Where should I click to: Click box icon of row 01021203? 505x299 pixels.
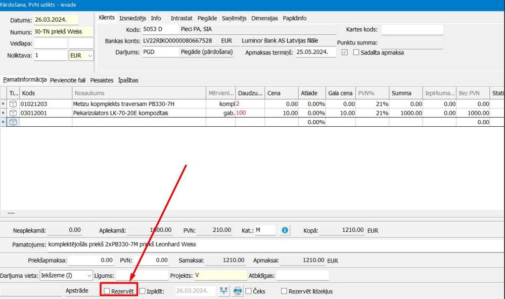13,104
